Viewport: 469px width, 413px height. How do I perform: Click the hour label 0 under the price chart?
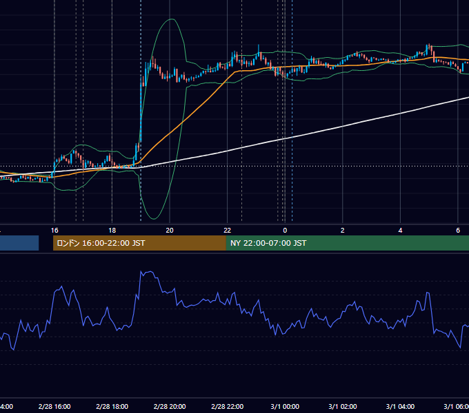(285, 231)
